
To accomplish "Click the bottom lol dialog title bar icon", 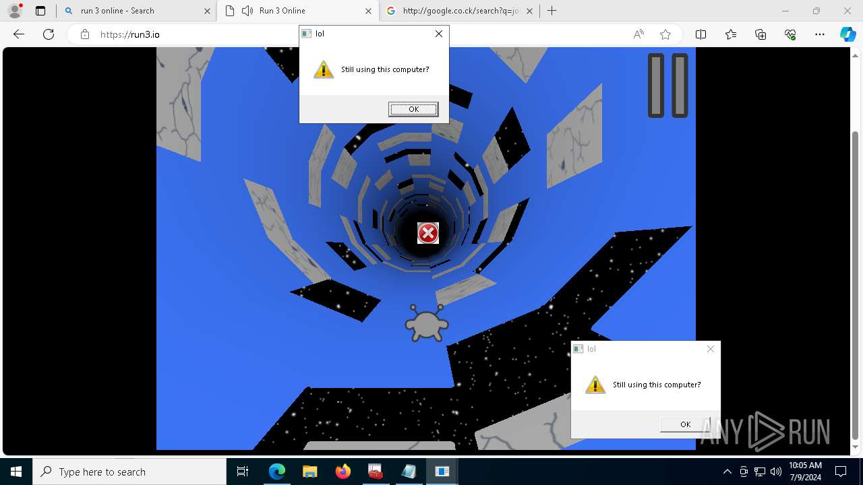I will (x=578, y=349).
